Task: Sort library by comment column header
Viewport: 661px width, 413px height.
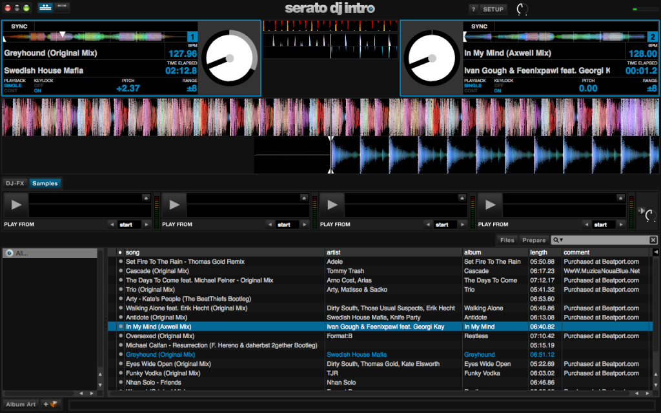Action: (x=607, y=252)
